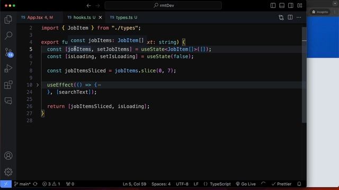Image resolution: width=339 pixels, height=190 pixels.
Task: Toggle the bottom panel layout icon
Action: click(282, 6)
